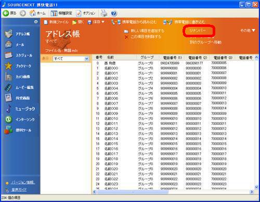Click グループ4 cell in row 5
Viewport: 260px width, 202px height.
click(146, 88)
